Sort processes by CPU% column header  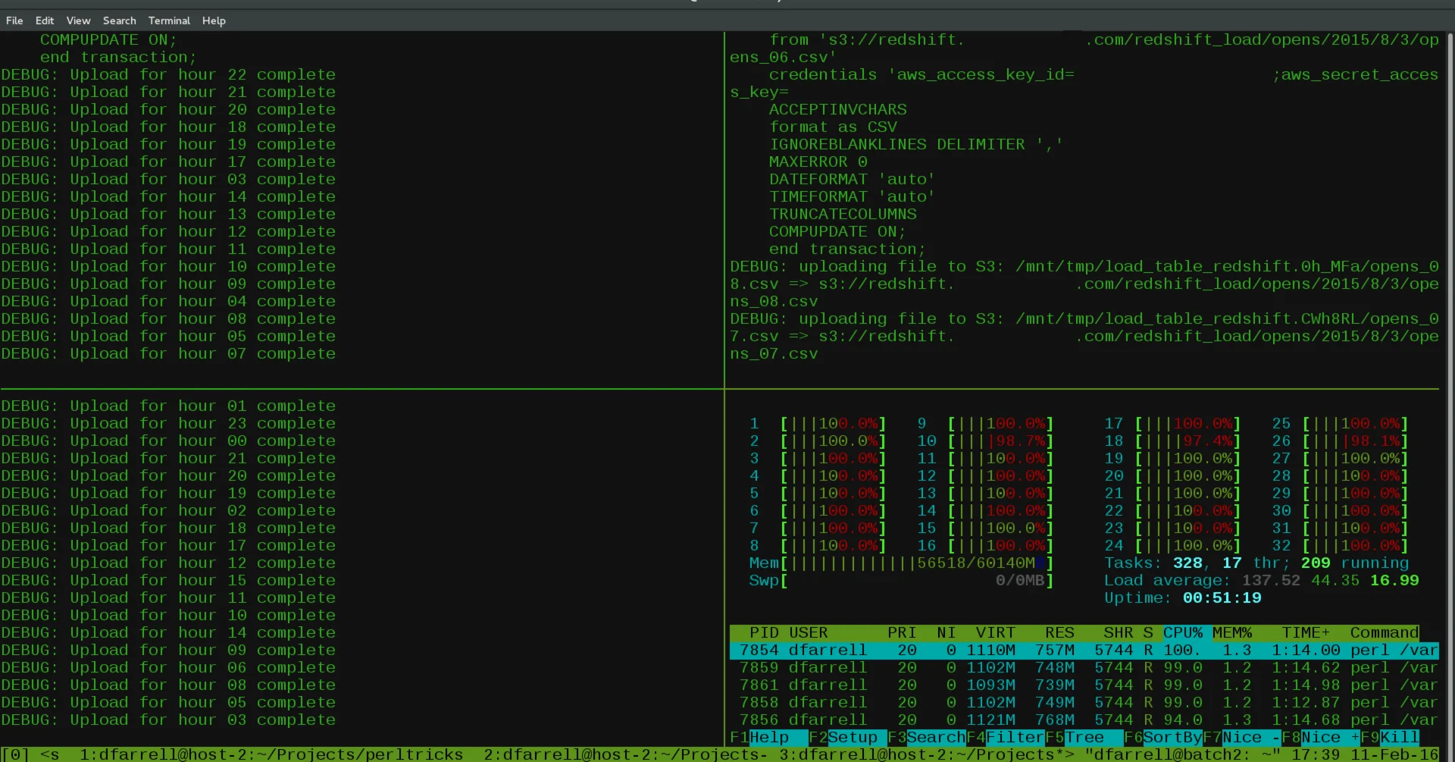1182,633
